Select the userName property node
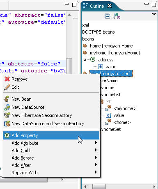This screenshot has height=189, width=158. 109,81
